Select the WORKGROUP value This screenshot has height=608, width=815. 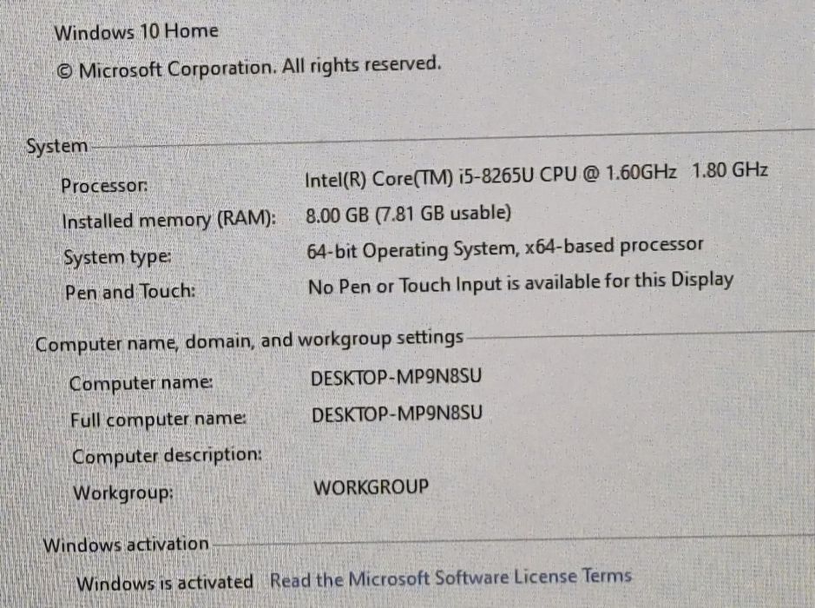pos(371,487)
